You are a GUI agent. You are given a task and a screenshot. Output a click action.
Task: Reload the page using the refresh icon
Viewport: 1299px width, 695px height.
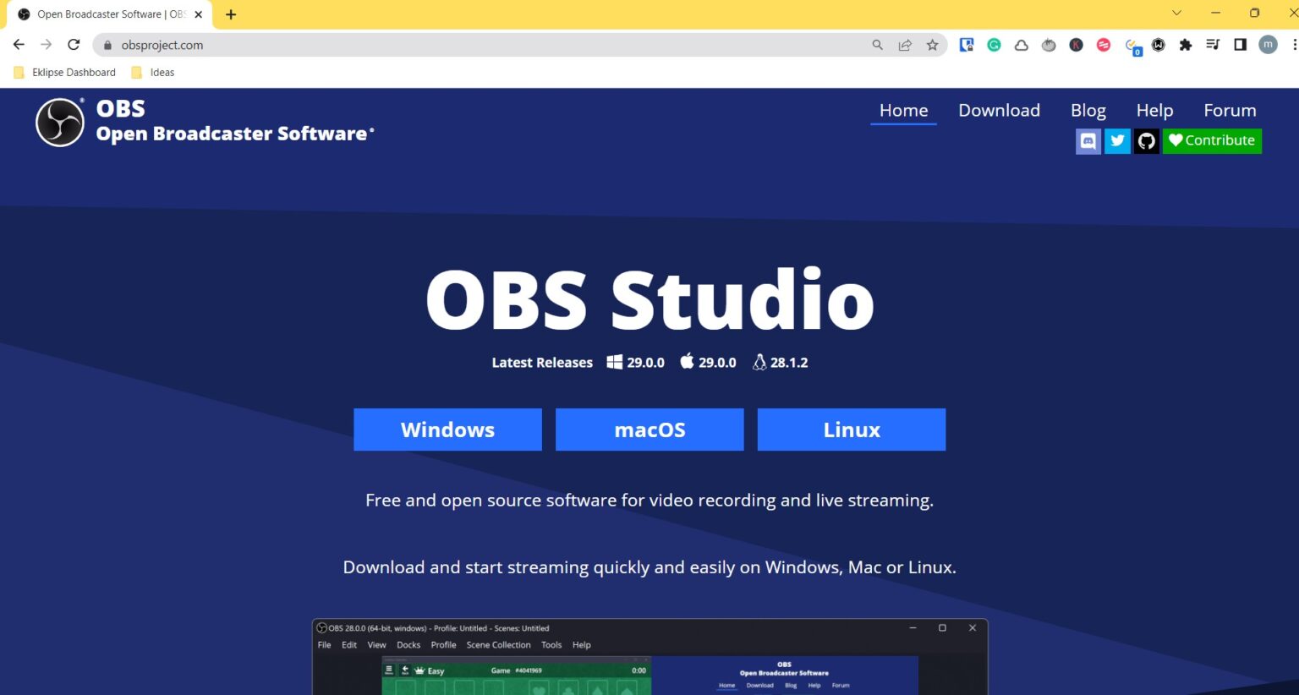click(73, 44)
